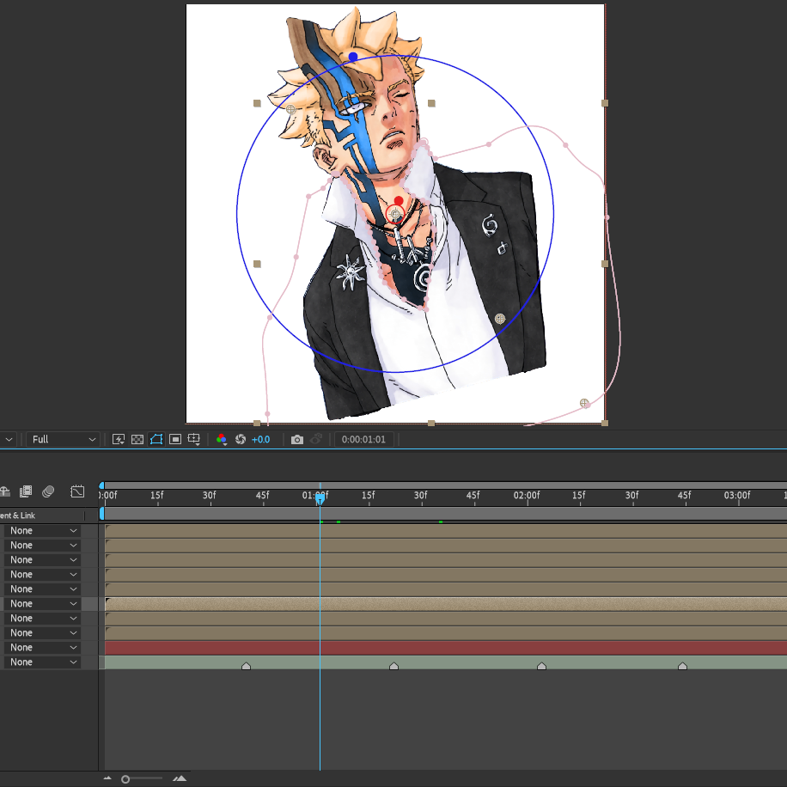Click the top-right layer transform handle
This screenshot has width=787, height=787.
click(x=605, y=103)
